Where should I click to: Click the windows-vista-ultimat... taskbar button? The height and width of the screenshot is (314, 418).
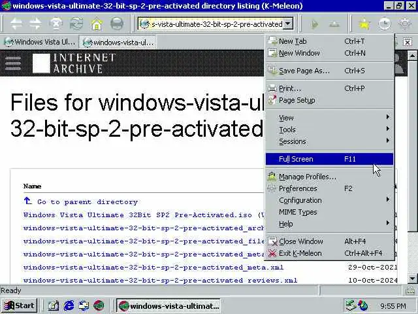[169, 305]
